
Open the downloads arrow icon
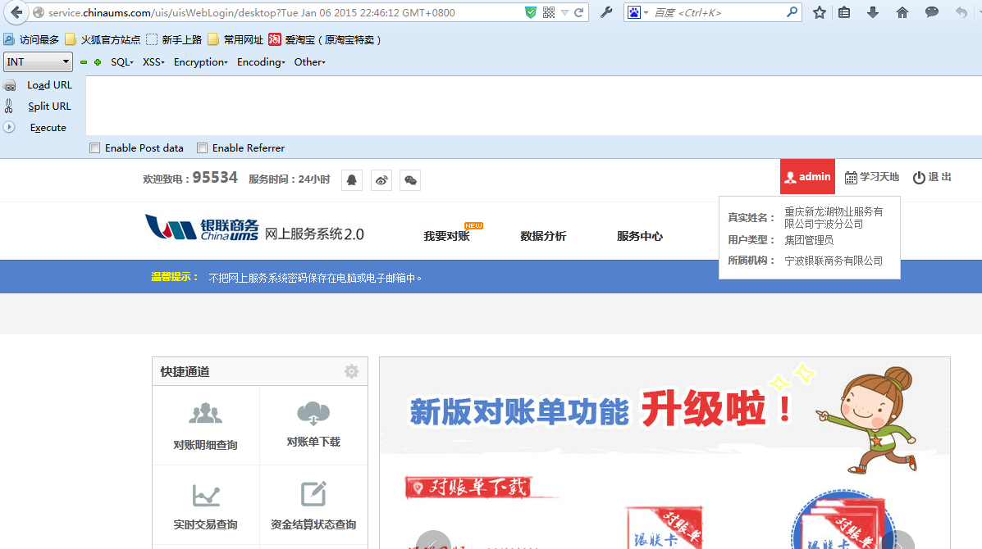872,12
